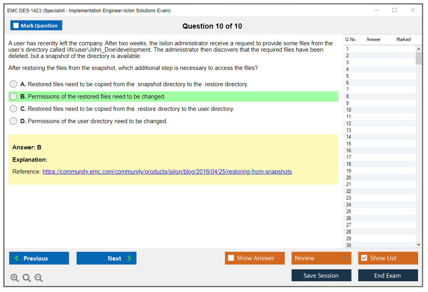Screen dimensions: 428x292
Task: Toggle the Mark Question checkbox
Action: click(16, 26)
